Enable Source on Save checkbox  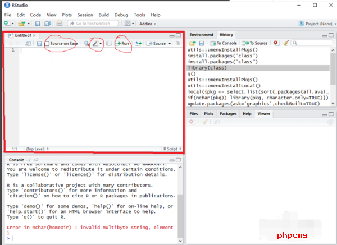pos(47,44)
